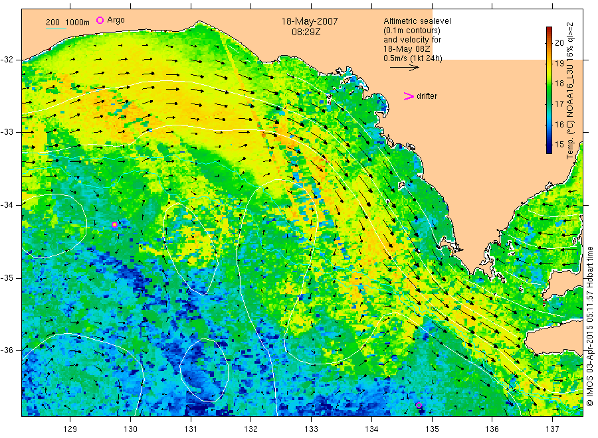Click the magenta drifter legend marker
Image resolution: width=598 pixels, height=438 pixels.
pos(409,96)
